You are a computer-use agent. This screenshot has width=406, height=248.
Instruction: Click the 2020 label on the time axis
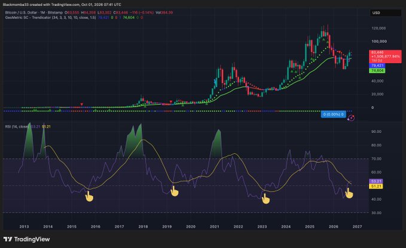pos(191,227)
